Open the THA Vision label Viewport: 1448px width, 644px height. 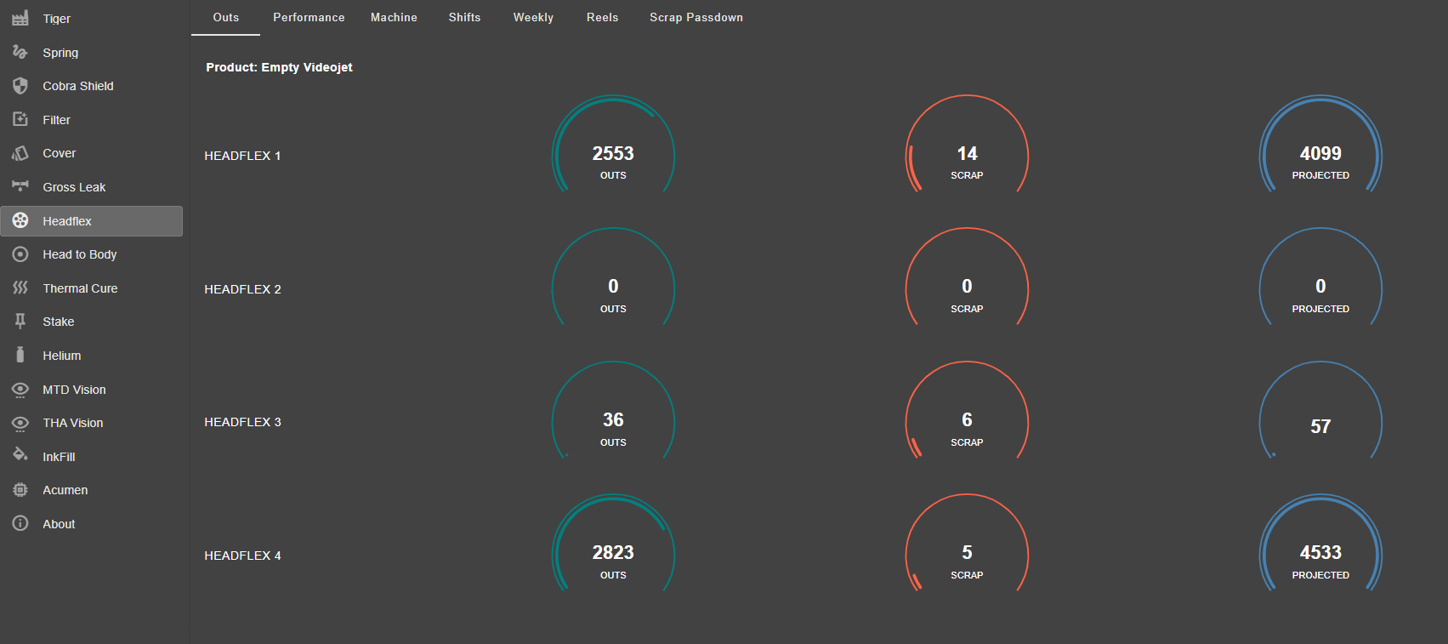pyautogui.click(x=73, y=423)
